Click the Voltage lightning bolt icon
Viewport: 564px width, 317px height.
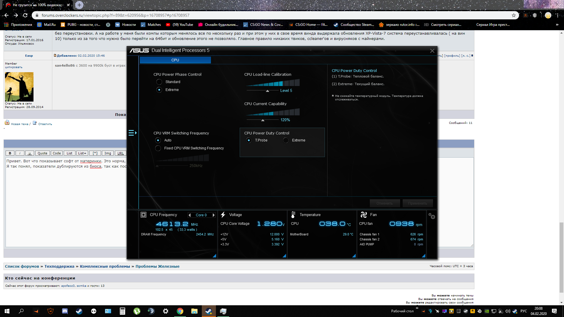pyautogui.click(x=223, y=215)
